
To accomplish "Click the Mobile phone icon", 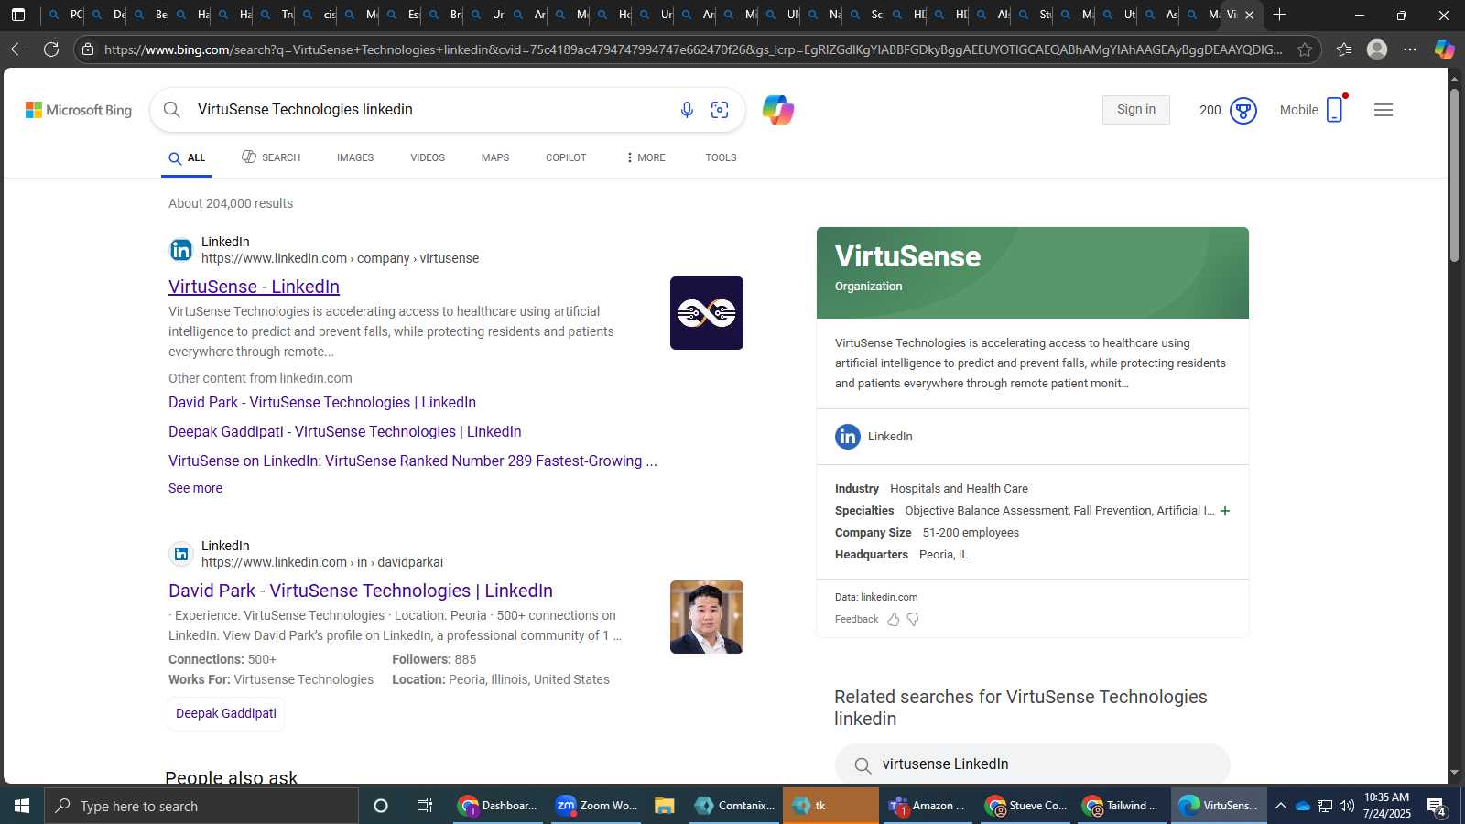I will pos(1334,110).
